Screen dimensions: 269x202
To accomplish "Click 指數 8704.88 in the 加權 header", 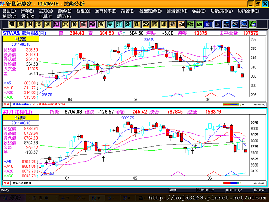I will click(x=66, y=112).
